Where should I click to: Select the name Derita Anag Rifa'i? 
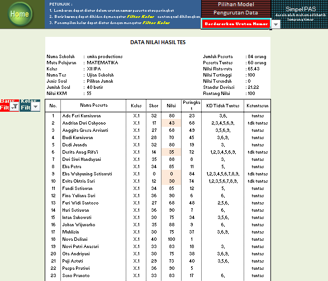(x=80, y=152)
